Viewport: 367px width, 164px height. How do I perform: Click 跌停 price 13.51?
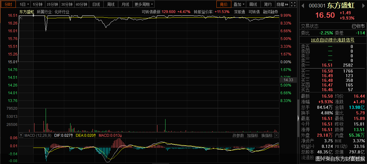pos(359,130)
